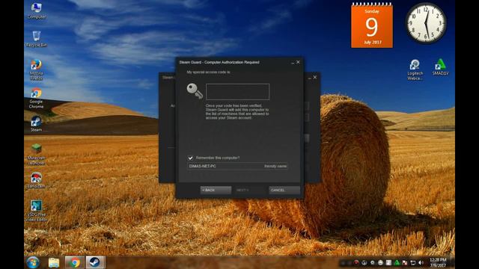Select the Google Chrome desktop shortcut
This screenshot has width=479, height=269.
tap(36, 98)
